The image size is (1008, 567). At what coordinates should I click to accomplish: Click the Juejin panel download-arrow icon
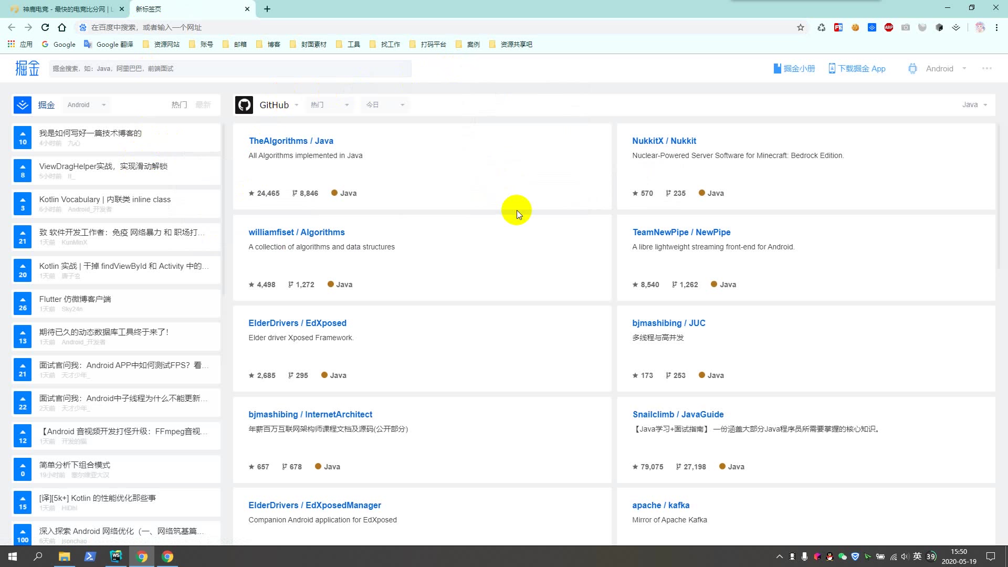pyautogui.click(x=23, y=105)
